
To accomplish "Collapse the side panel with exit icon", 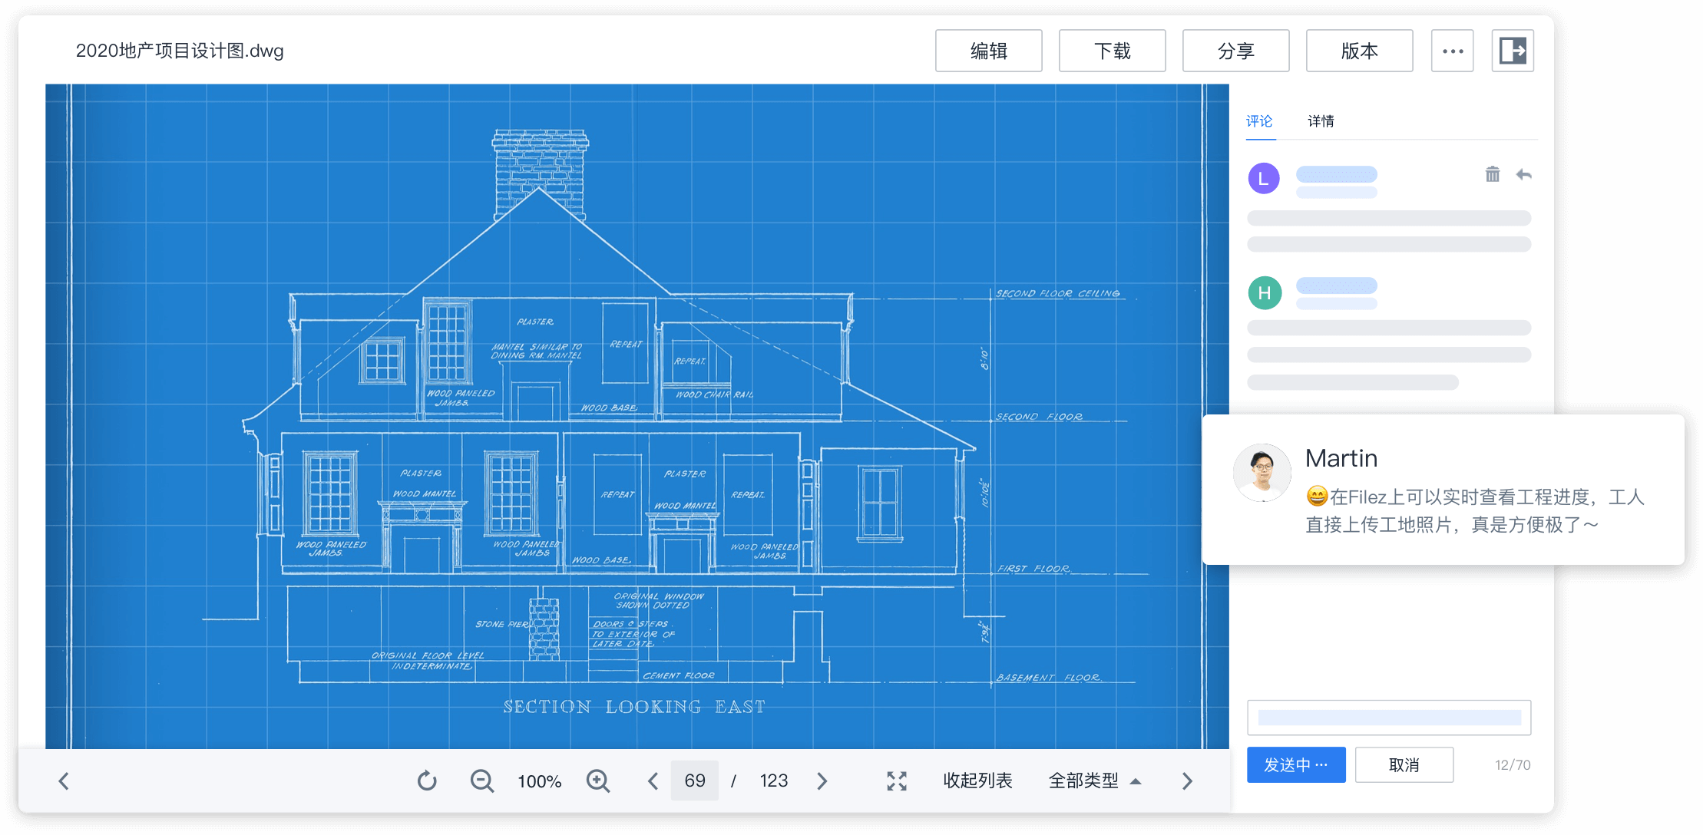I will tap(1513, 51).
